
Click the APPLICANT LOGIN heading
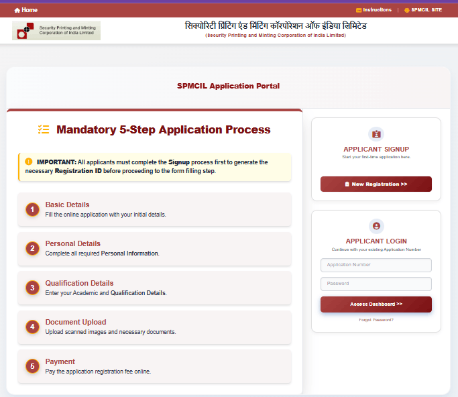(376, 241)
